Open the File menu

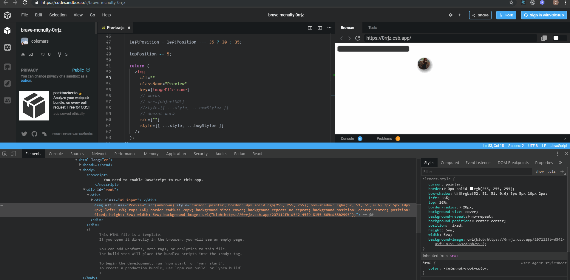coord(24,15)
